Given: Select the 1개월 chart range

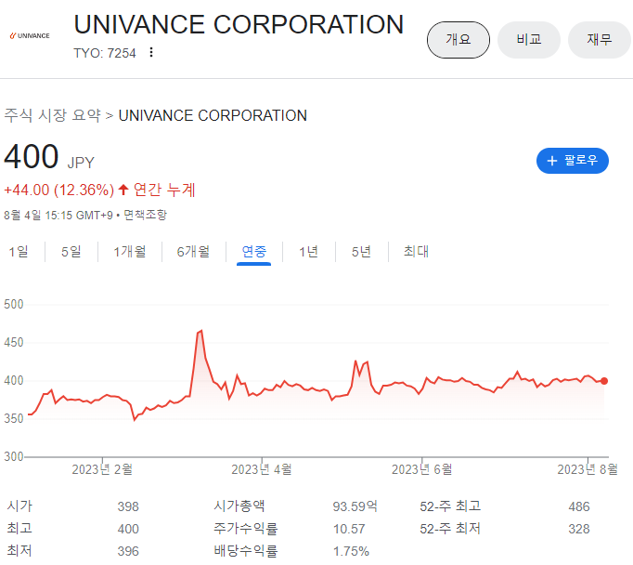Looking at the screenshot, I should (x=130, y=252).
